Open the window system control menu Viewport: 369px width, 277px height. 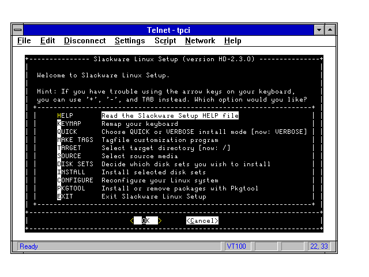click(x=18, y=29)
